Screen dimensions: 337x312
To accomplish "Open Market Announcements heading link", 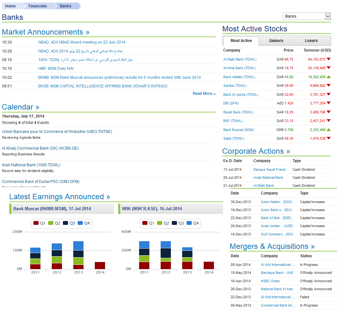I will 46,32.
